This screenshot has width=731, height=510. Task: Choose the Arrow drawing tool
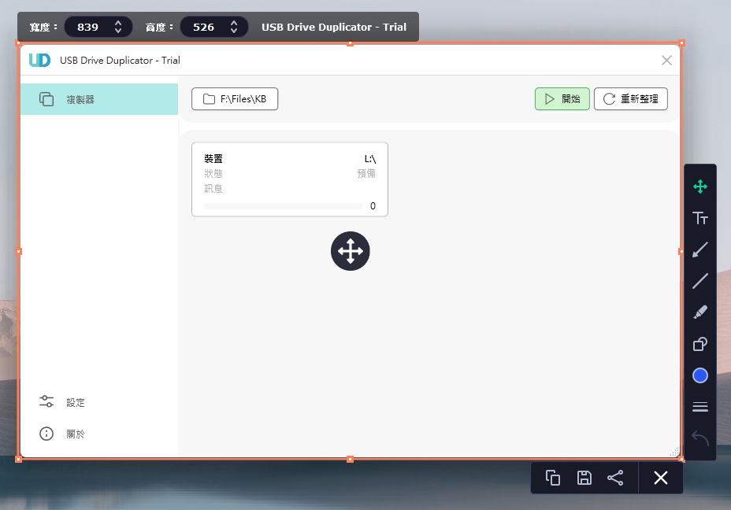pyautogui.click(x=699, y=249)
